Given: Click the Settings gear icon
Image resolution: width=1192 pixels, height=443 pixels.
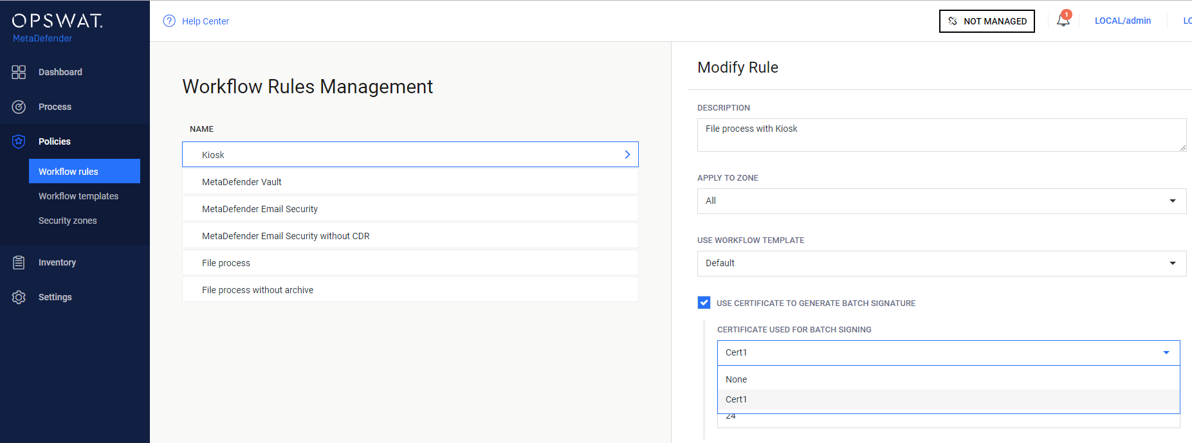Looking at the screenshot, I should [x=19, y=297].
